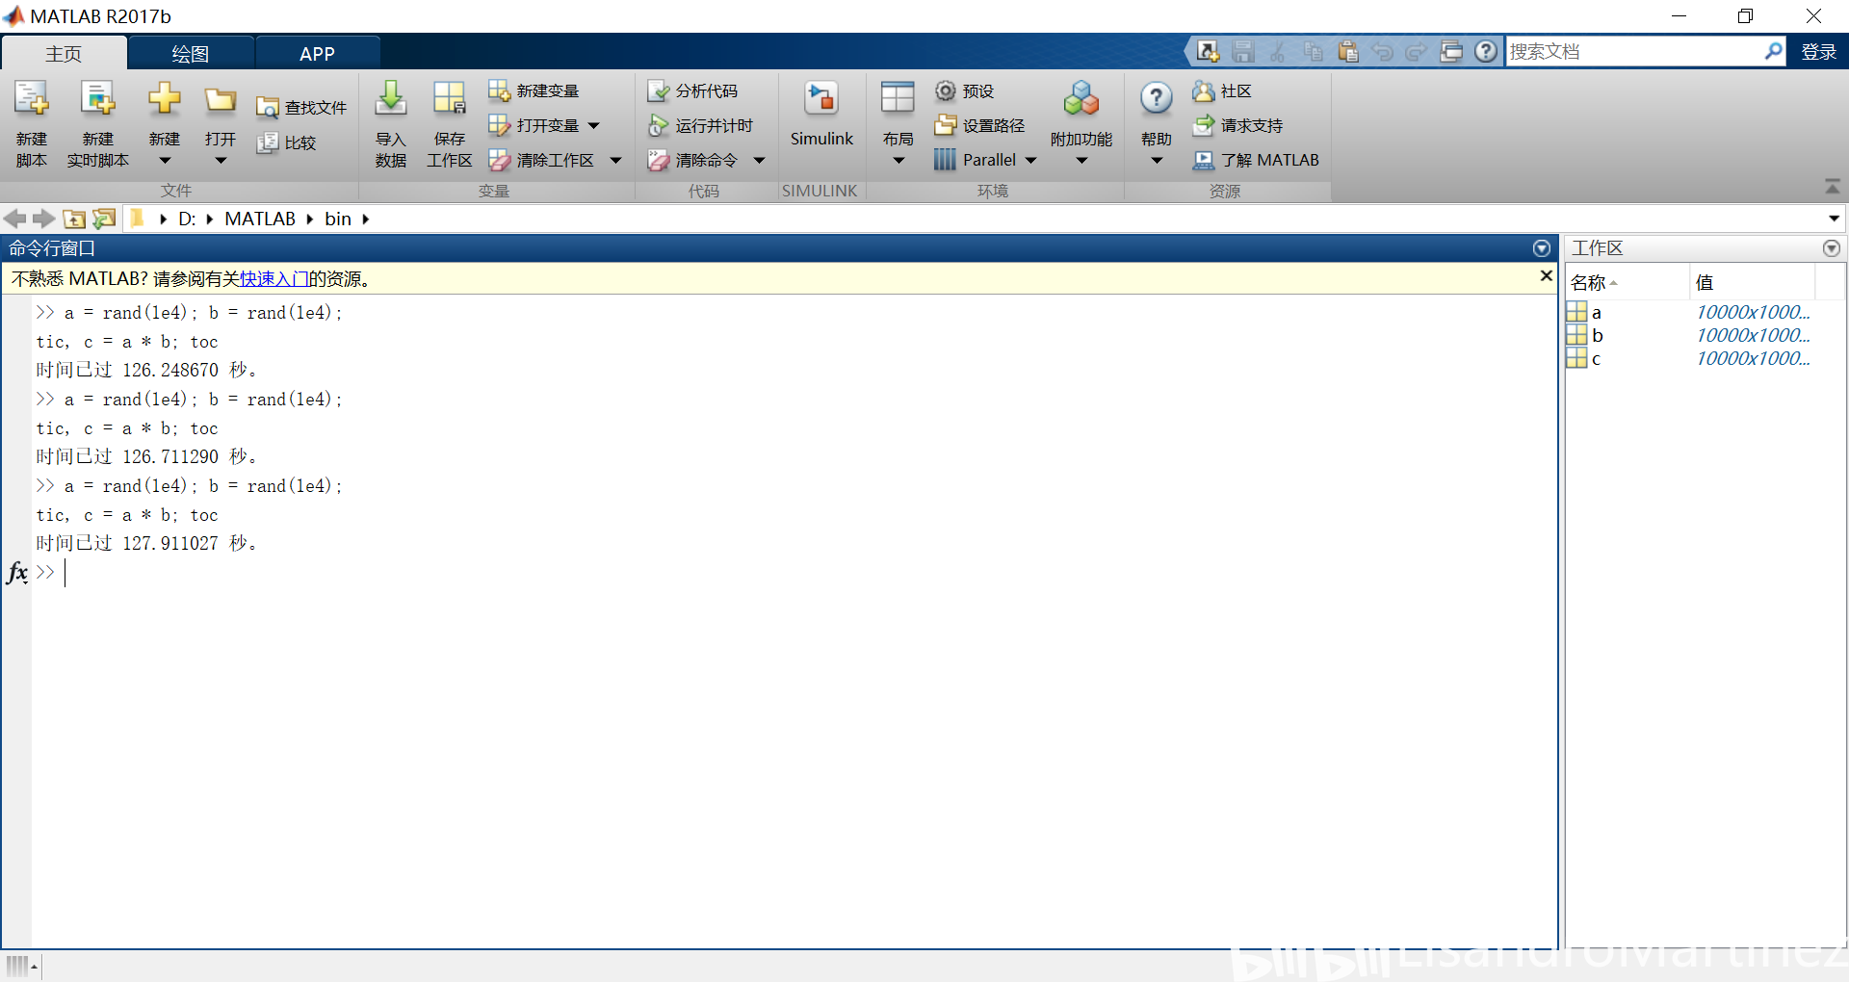Click the New Live Script (新建实时脚本) icon
This screenshot has height=982, width=1849.
[x=97, y=99]
